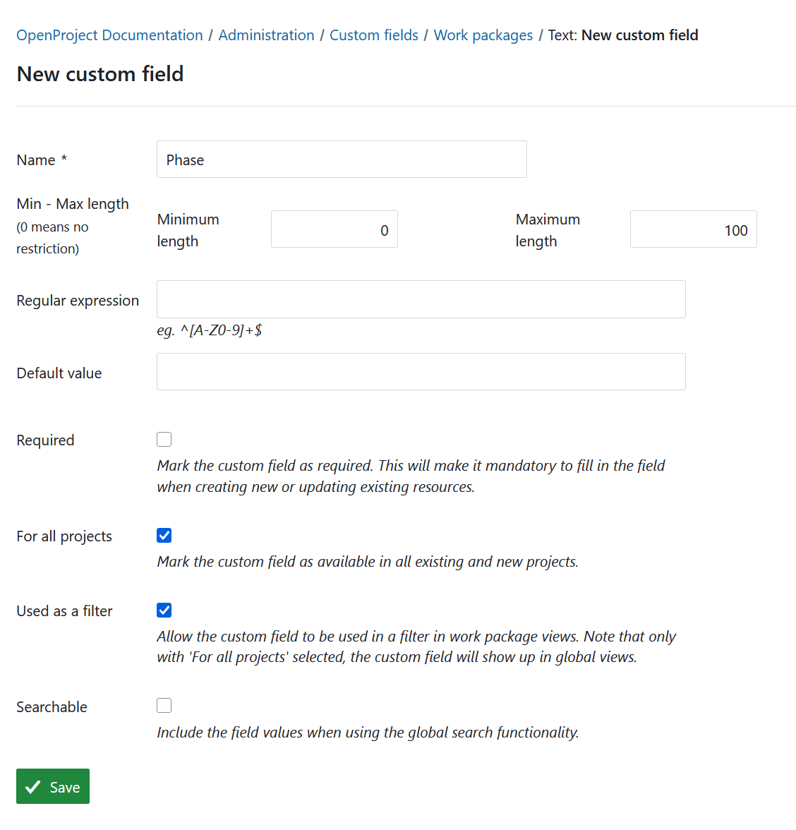Viewport: 796px width, 830px height.
Task: Disable the For all projects checkbox
Action: (x=164, y=535)
